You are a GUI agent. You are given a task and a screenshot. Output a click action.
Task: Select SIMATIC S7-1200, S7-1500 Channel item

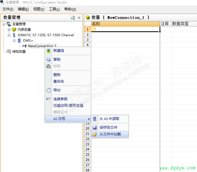46,35
